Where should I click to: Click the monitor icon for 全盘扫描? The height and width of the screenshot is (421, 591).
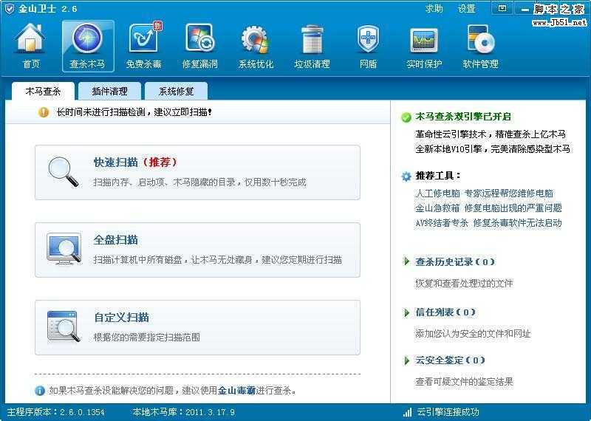(x=64, y=249)
